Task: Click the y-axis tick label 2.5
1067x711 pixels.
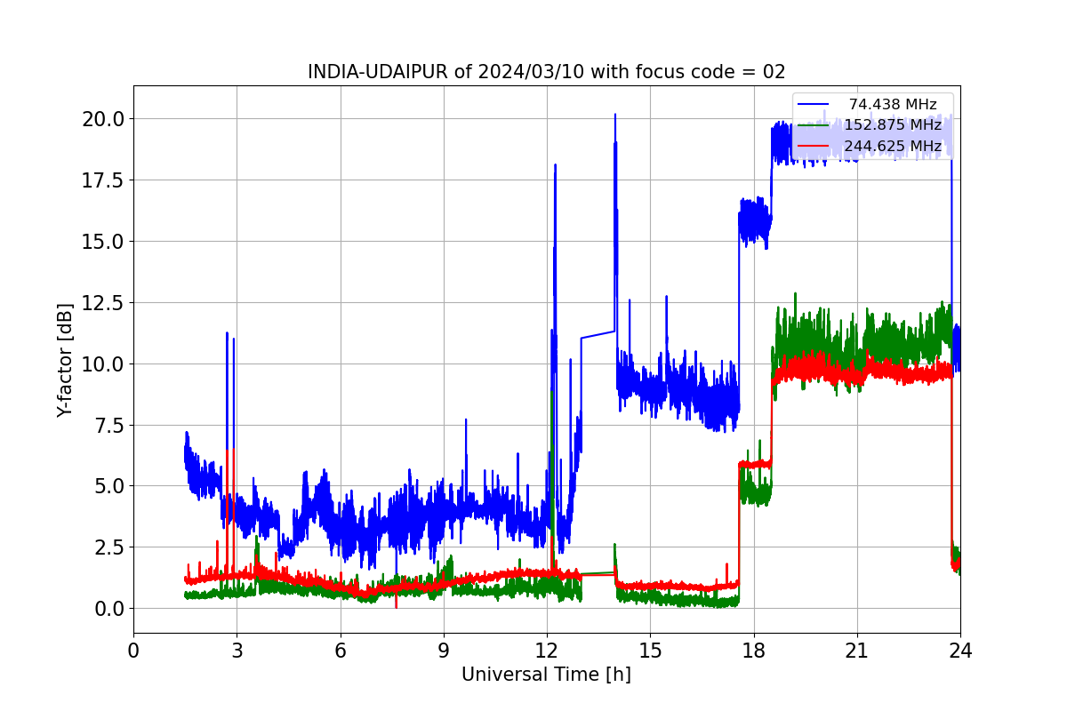Action: point(109,547)
